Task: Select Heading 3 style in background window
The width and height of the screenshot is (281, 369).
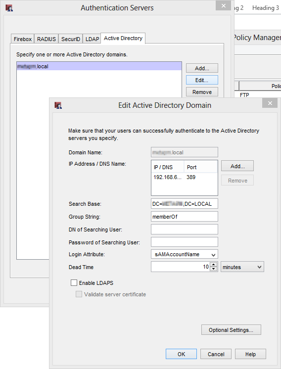Action: (266, 8)
